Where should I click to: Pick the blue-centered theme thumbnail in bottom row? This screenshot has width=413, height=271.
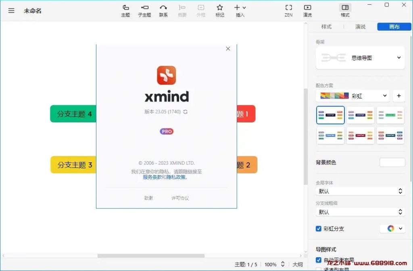330,135
